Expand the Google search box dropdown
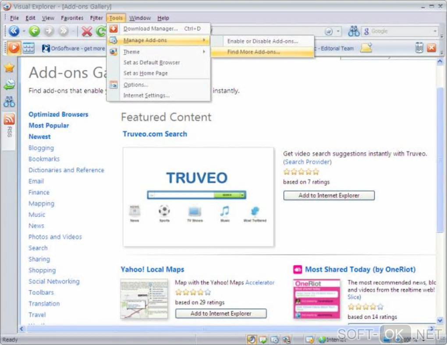 coord(435,31)
